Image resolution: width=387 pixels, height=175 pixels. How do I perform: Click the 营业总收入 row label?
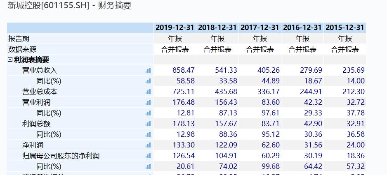(x=40, y=71)
